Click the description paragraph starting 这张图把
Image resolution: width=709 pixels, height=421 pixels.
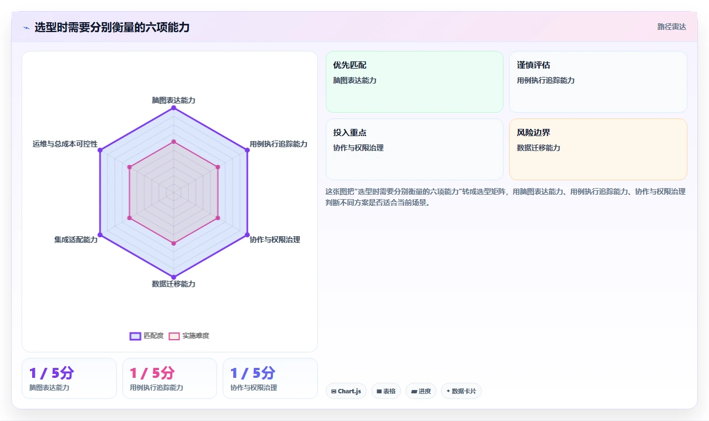[x=506, y=197]
